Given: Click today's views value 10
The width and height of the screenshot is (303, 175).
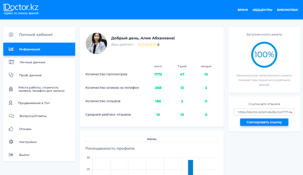Looking at the screenshot, I should pyautogui.click(x=206, y=74).
